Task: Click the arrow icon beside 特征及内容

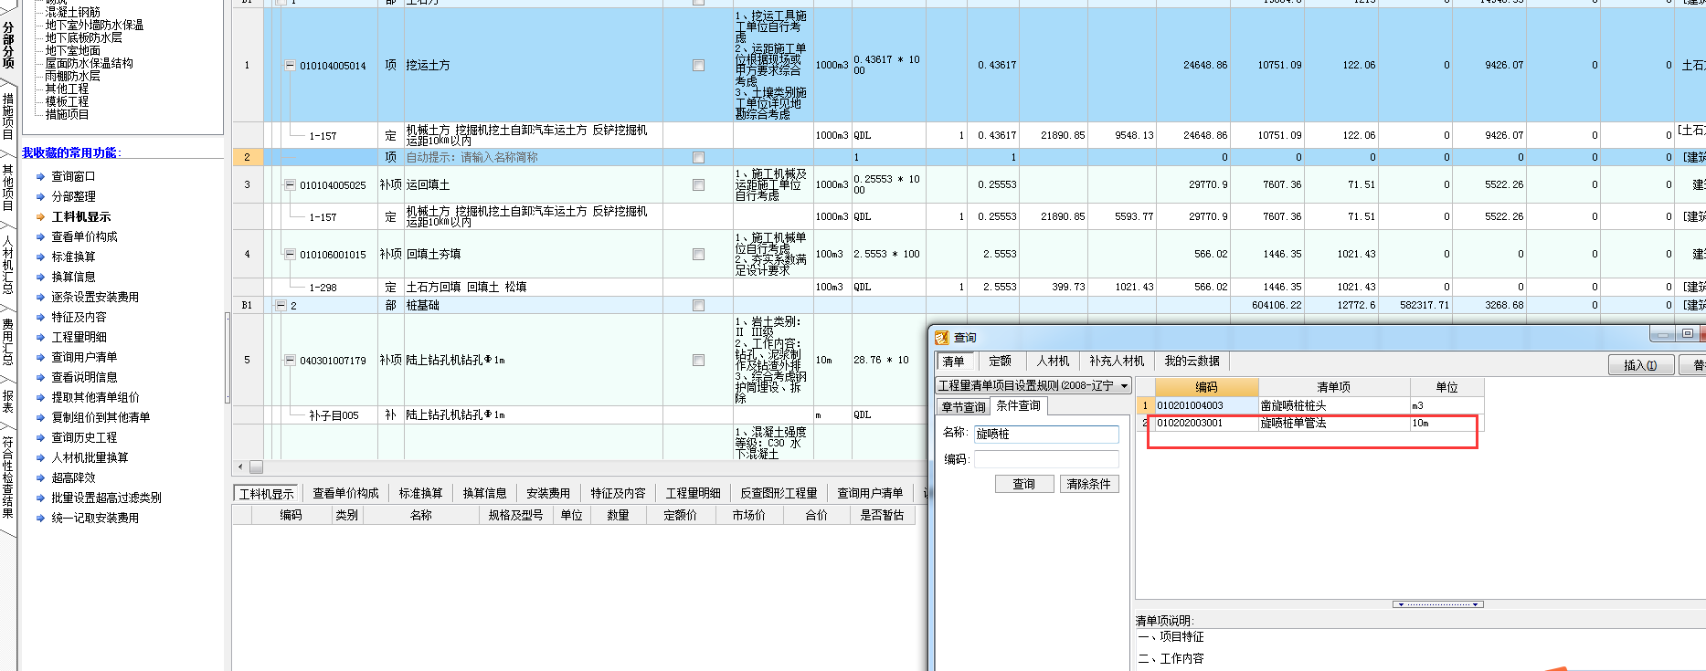Action: [x=40, y=318]
